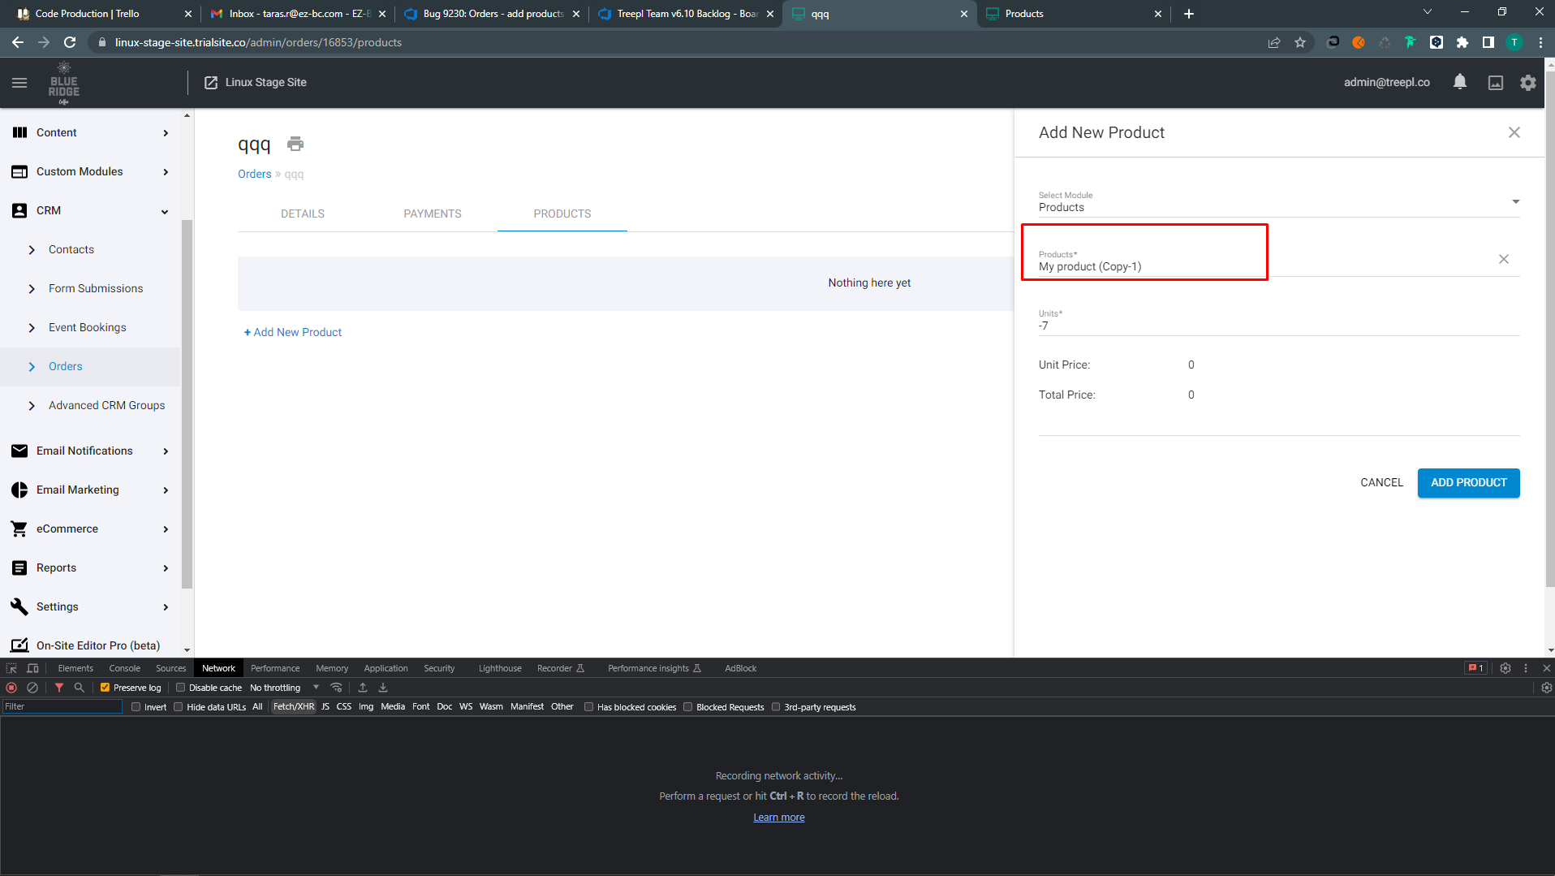Check Has blocked cookies checkbox
This screenshot has height=876, width=1555.
pyautogui.click(x=588, y=707)
